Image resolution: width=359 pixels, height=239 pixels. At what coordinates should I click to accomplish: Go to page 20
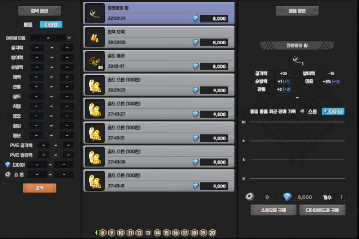point(213,233)
